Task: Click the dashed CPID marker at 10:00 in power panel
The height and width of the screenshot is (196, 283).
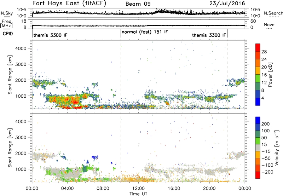Action: [x=121, y=75]
